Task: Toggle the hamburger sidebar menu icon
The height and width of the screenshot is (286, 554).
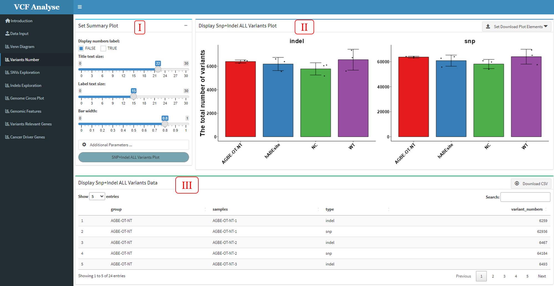Action: pyautogui.click(x=80, y=7)
